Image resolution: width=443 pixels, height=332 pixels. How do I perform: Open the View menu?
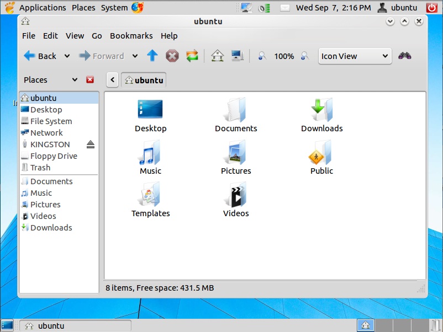[x=75, y=36]
